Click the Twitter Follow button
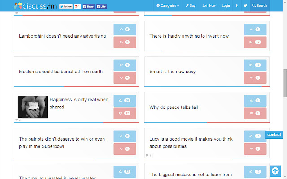This screenshot has width=287, height=179. point(66,7)
